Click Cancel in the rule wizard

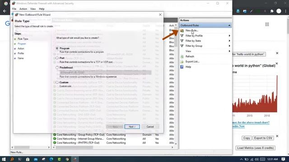(x=150, y=126)
